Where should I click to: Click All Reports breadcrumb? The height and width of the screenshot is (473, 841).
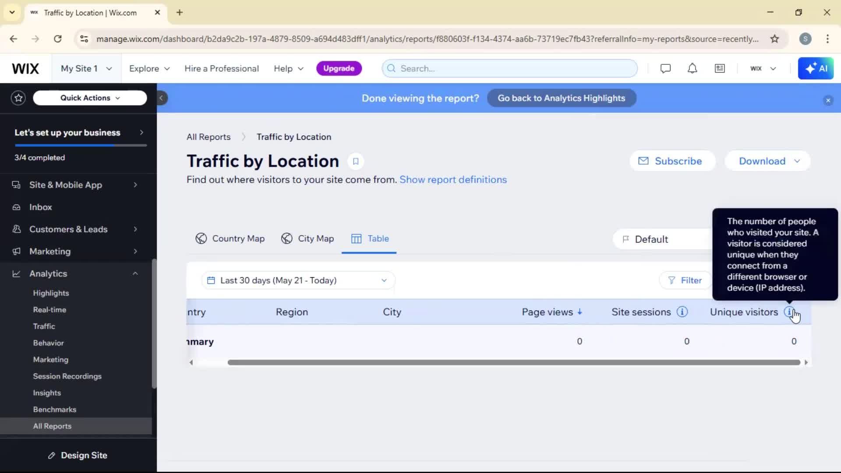click(208, 137)
